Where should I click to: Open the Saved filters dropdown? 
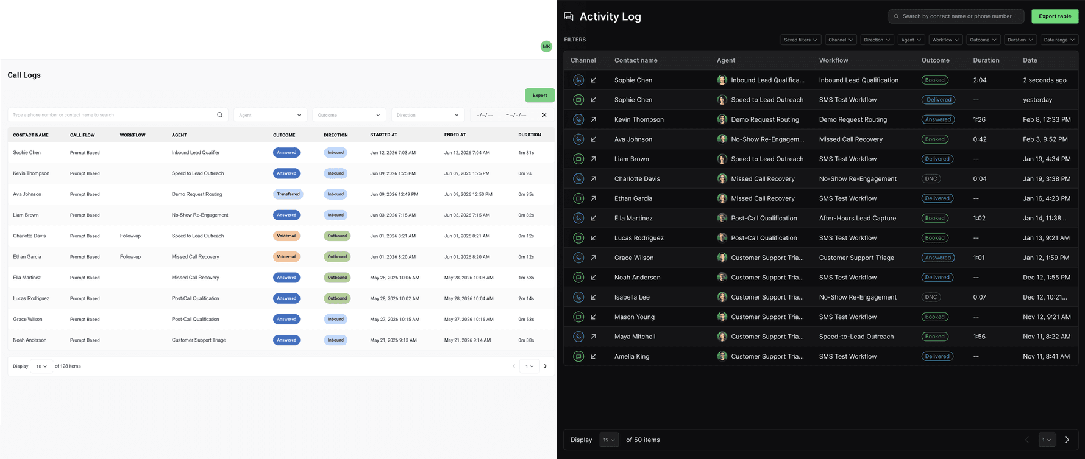(x=800, y=40)
